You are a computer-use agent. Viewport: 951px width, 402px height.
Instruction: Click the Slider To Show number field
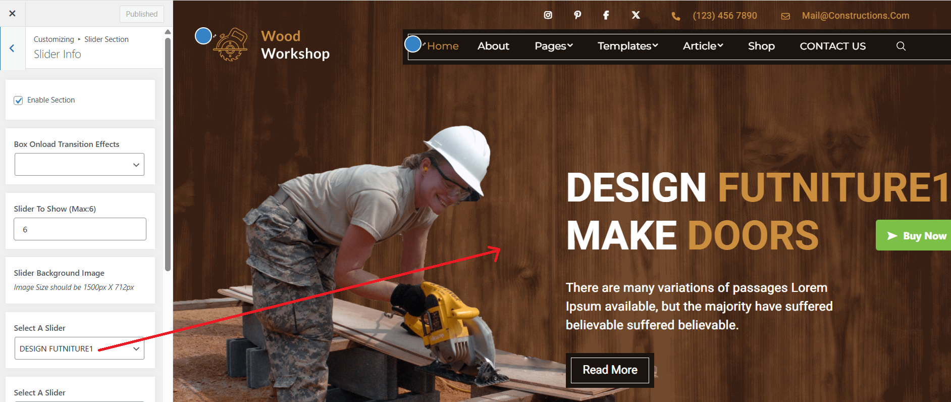point(80,229)
